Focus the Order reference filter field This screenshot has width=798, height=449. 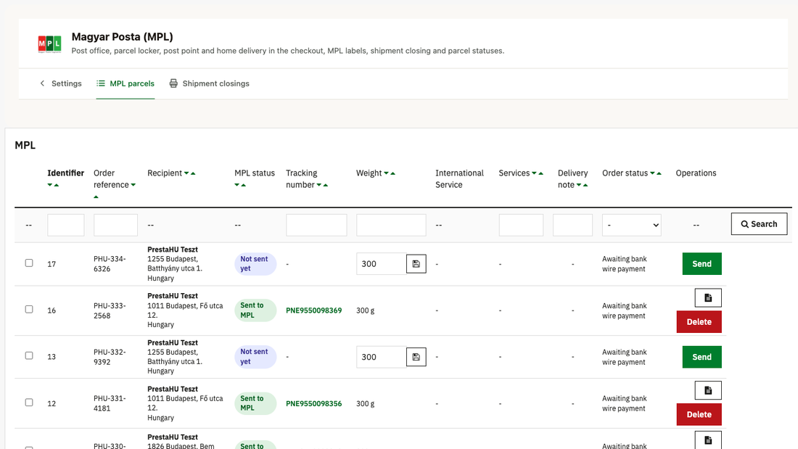pyautogui.click(x=115, y=225)
